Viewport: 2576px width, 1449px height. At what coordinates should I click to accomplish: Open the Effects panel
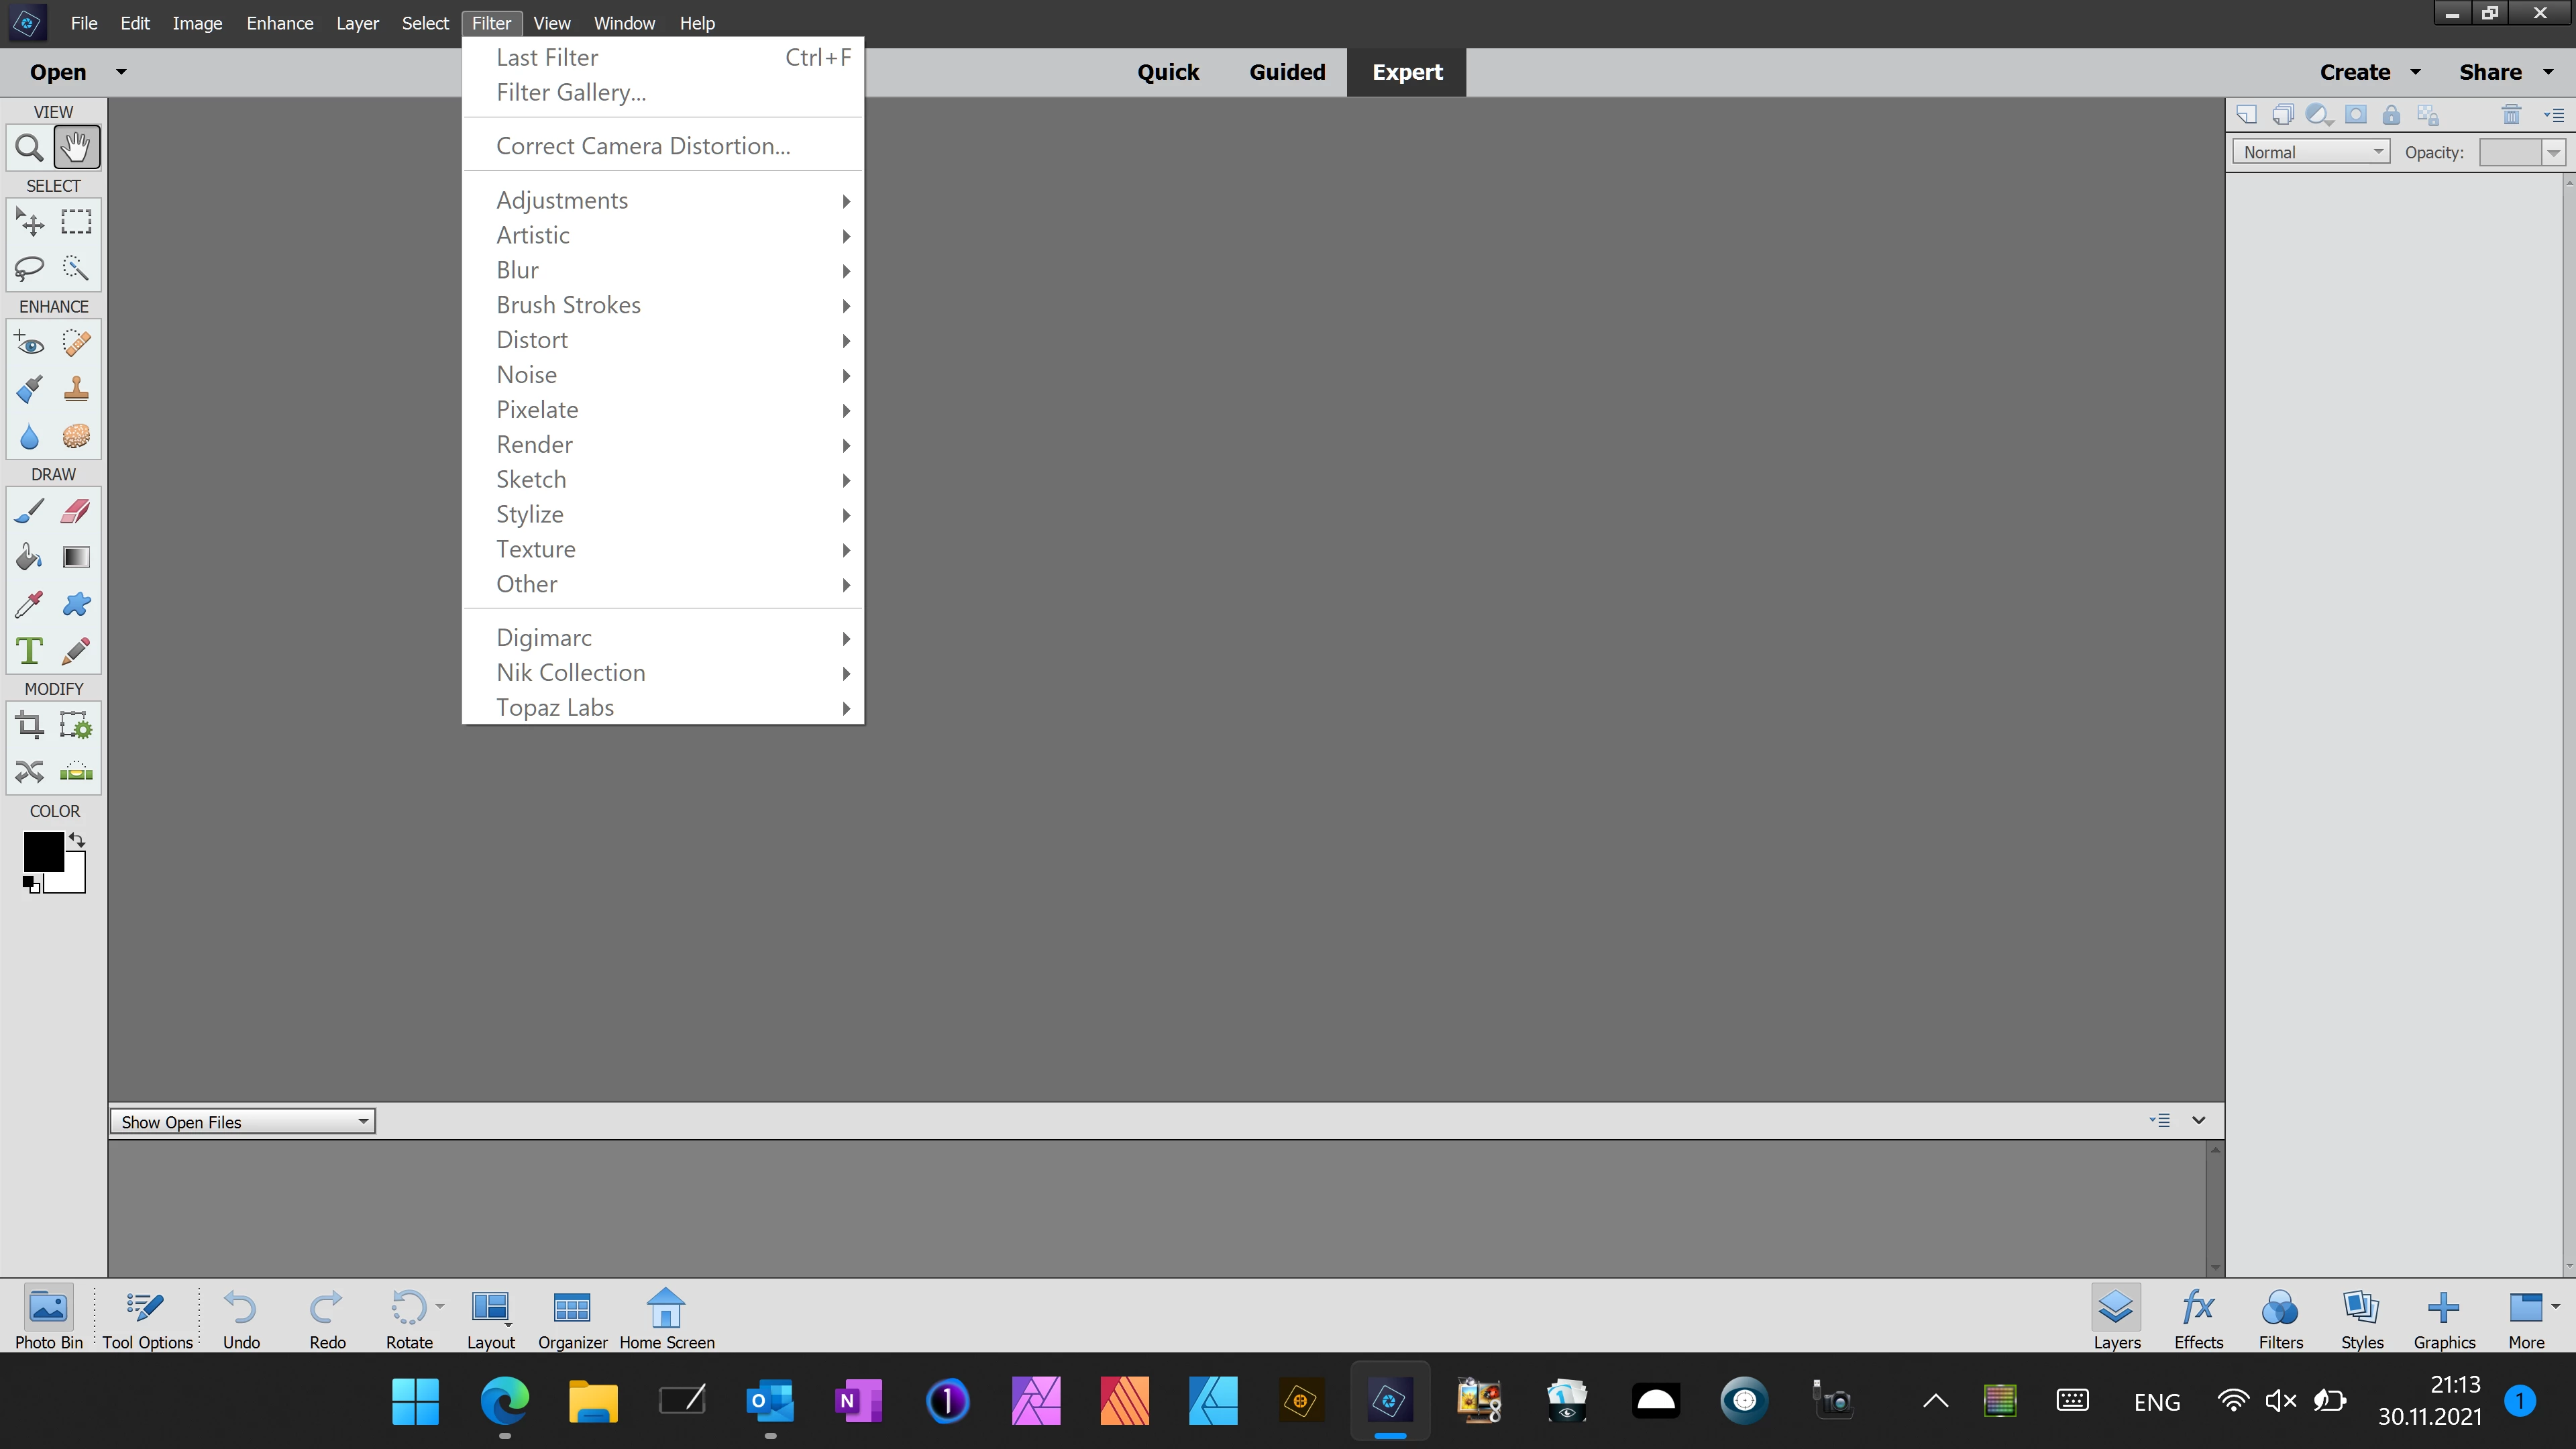2198,1318
